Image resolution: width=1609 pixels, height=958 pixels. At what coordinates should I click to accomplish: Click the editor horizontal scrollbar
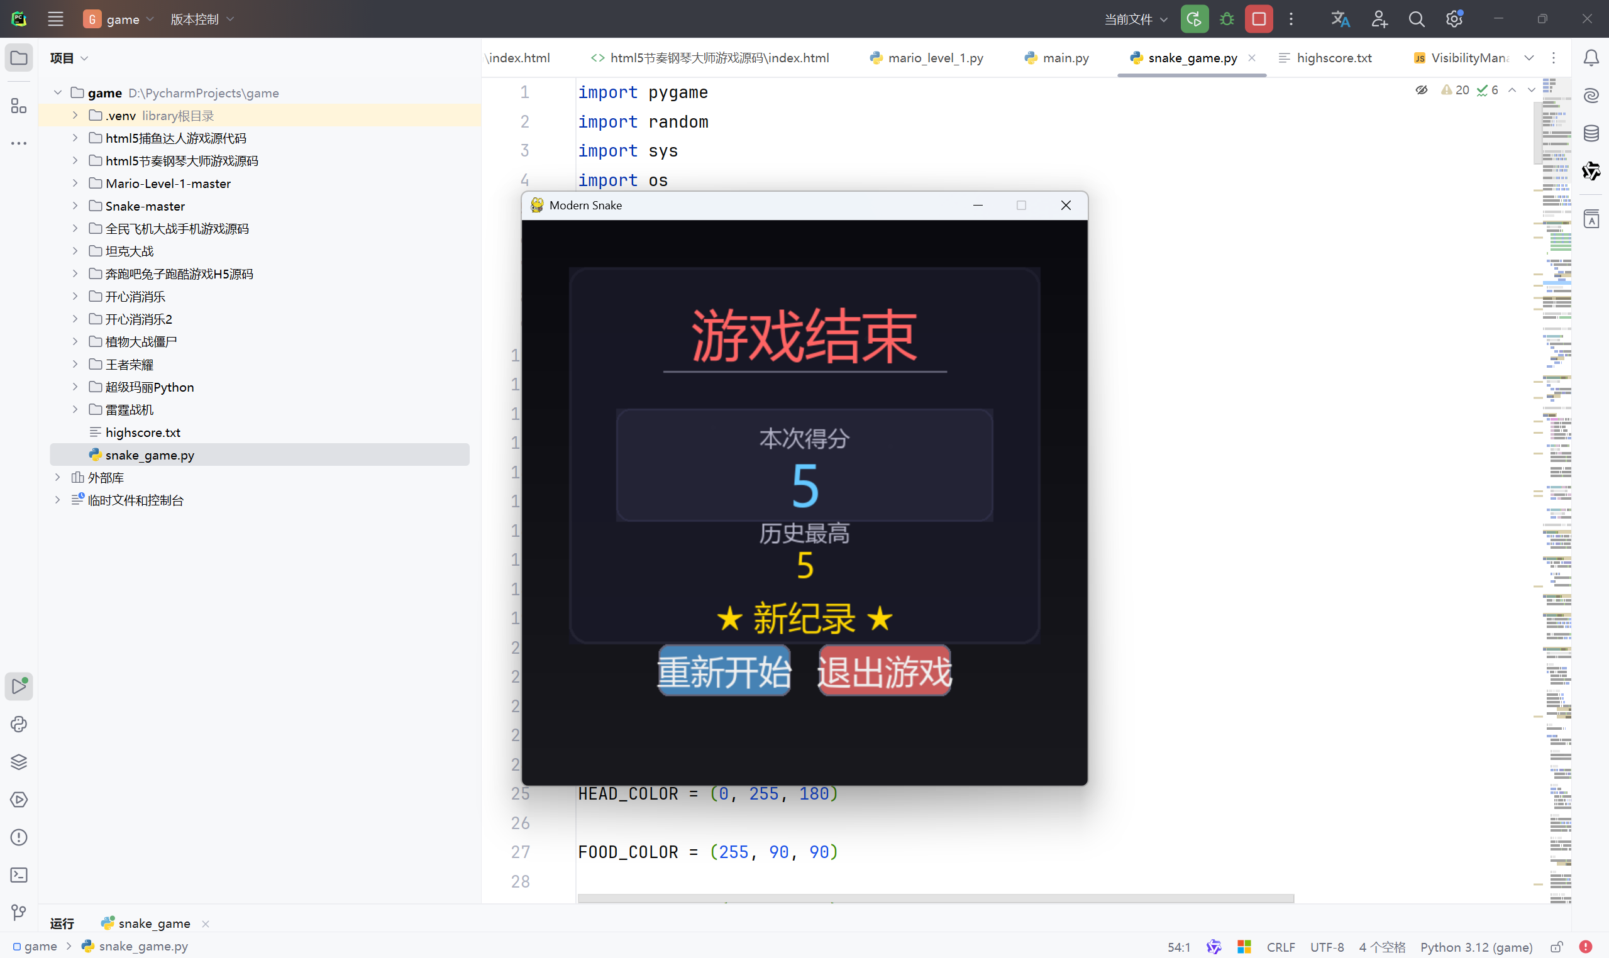[x=935, y=898]
